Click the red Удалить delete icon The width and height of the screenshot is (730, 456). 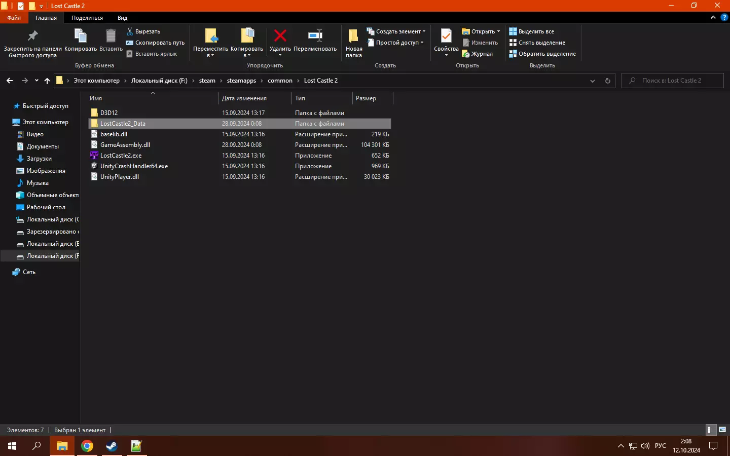click(280, 35)
